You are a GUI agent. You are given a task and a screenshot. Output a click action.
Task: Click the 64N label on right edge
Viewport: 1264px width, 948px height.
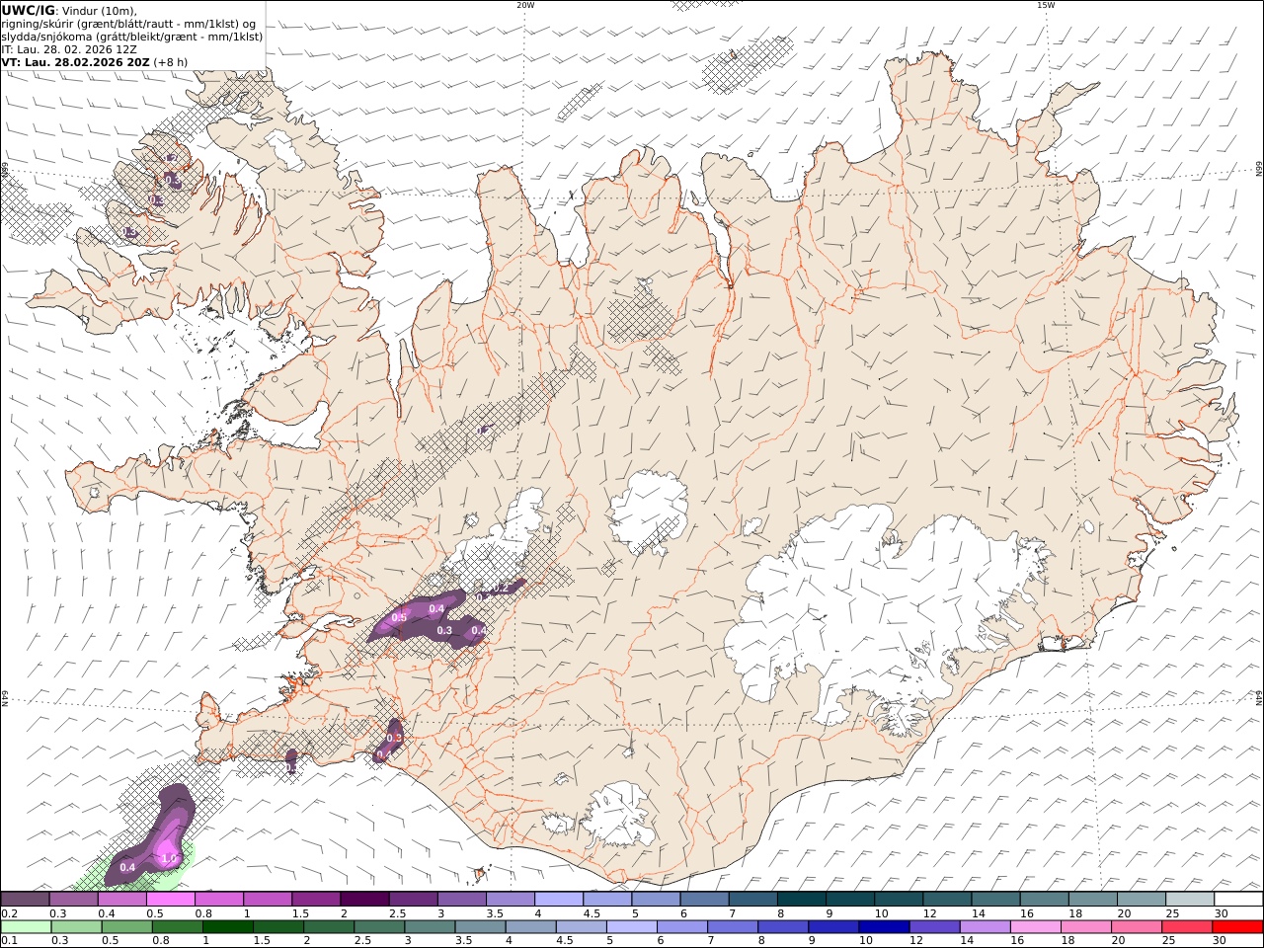(x=1258, y=698)
